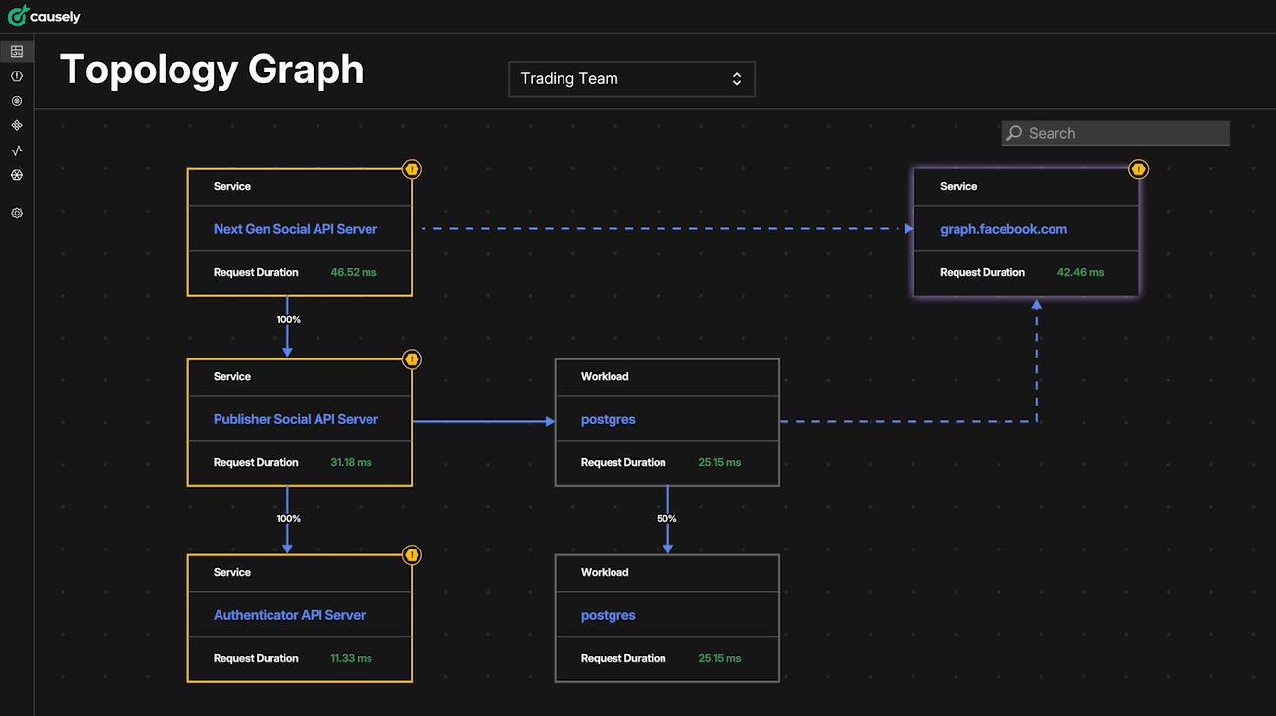Click the warning octagon icon in the sidebar
The image size is (1276, 716).
pos(16,75)
